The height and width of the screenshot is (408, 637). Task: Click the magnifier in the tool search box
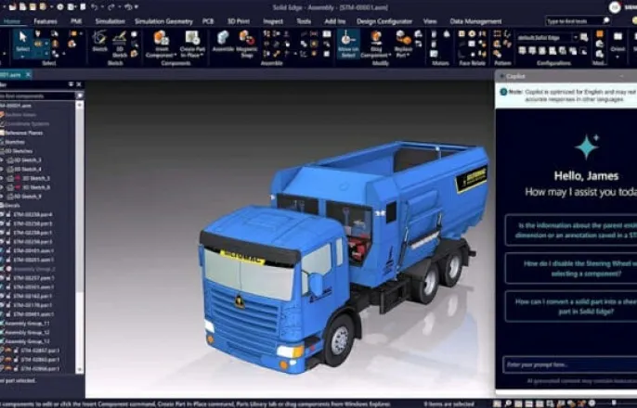[x=605, y=20]
